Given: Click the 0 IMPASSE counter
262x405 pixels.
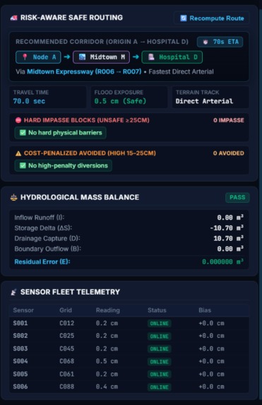Looking at the screenshot, I should coord(228,120).
